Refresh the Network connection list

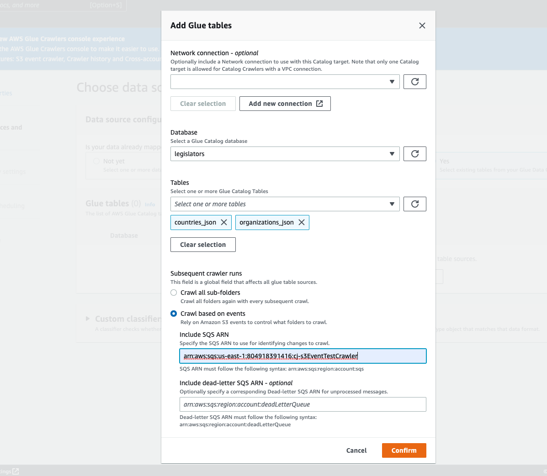(x=414, y=82)
